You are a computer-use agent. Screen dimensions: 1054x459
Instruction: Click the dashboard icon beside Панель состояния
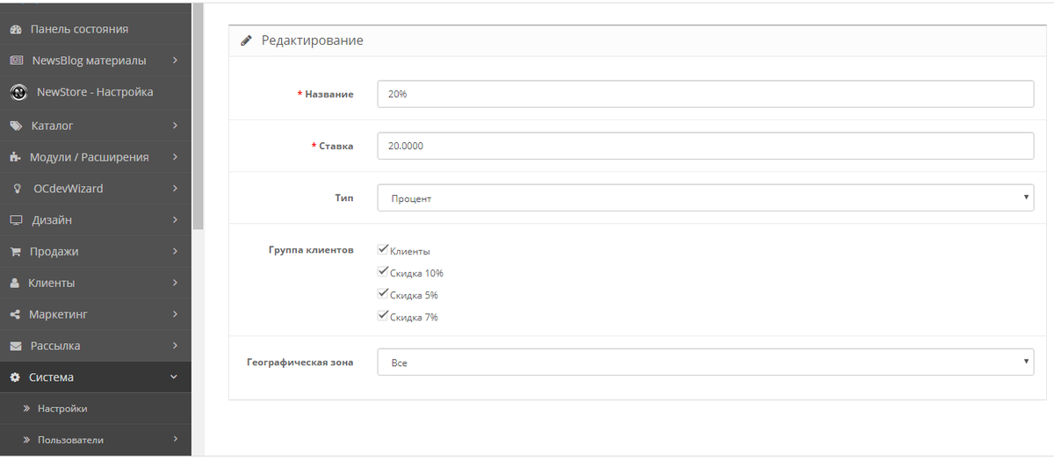[16, 29]
